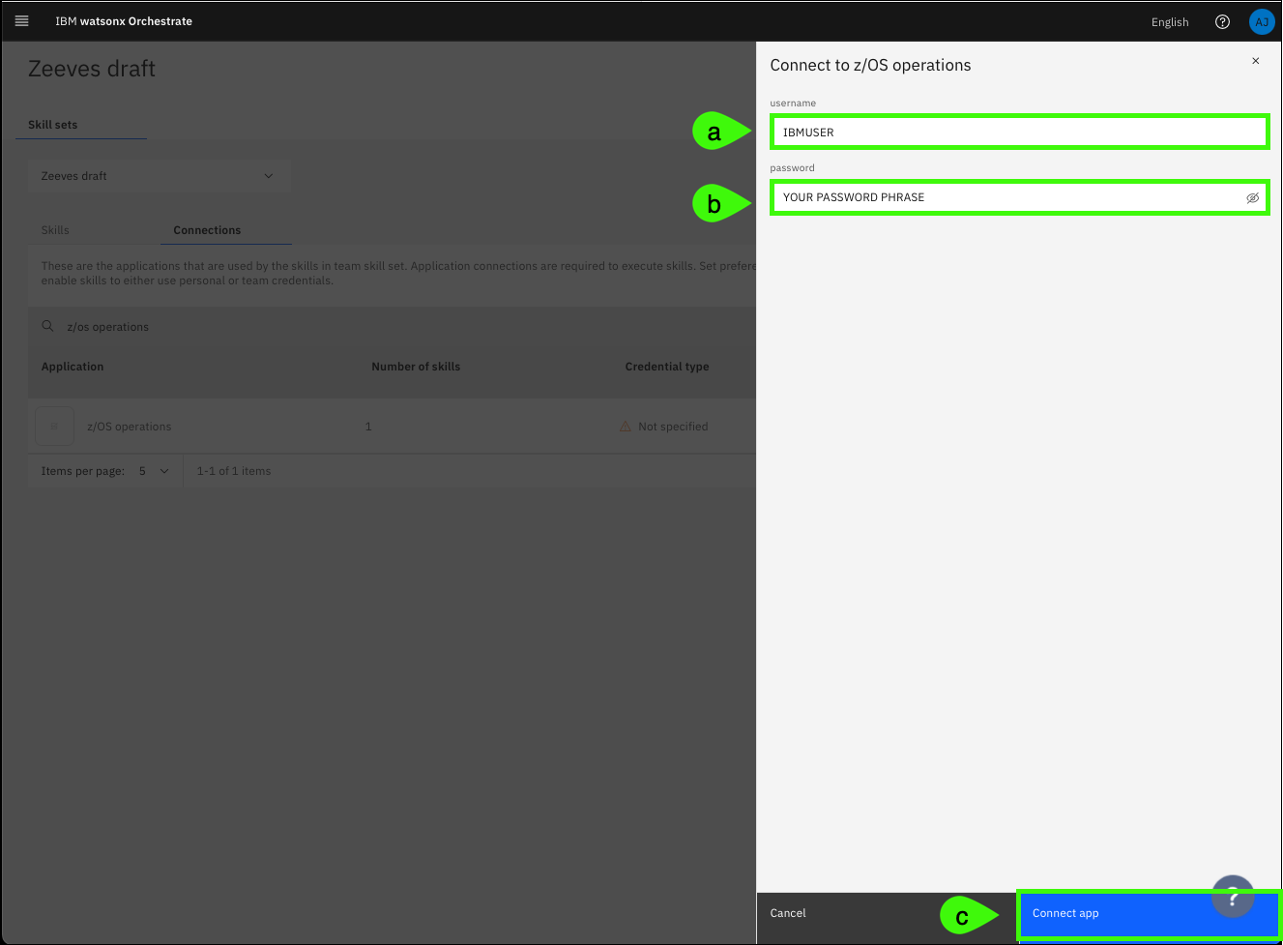The image size is (1283, 945).
Task: Click the search magnifier icon
Action: click(47, 327)
